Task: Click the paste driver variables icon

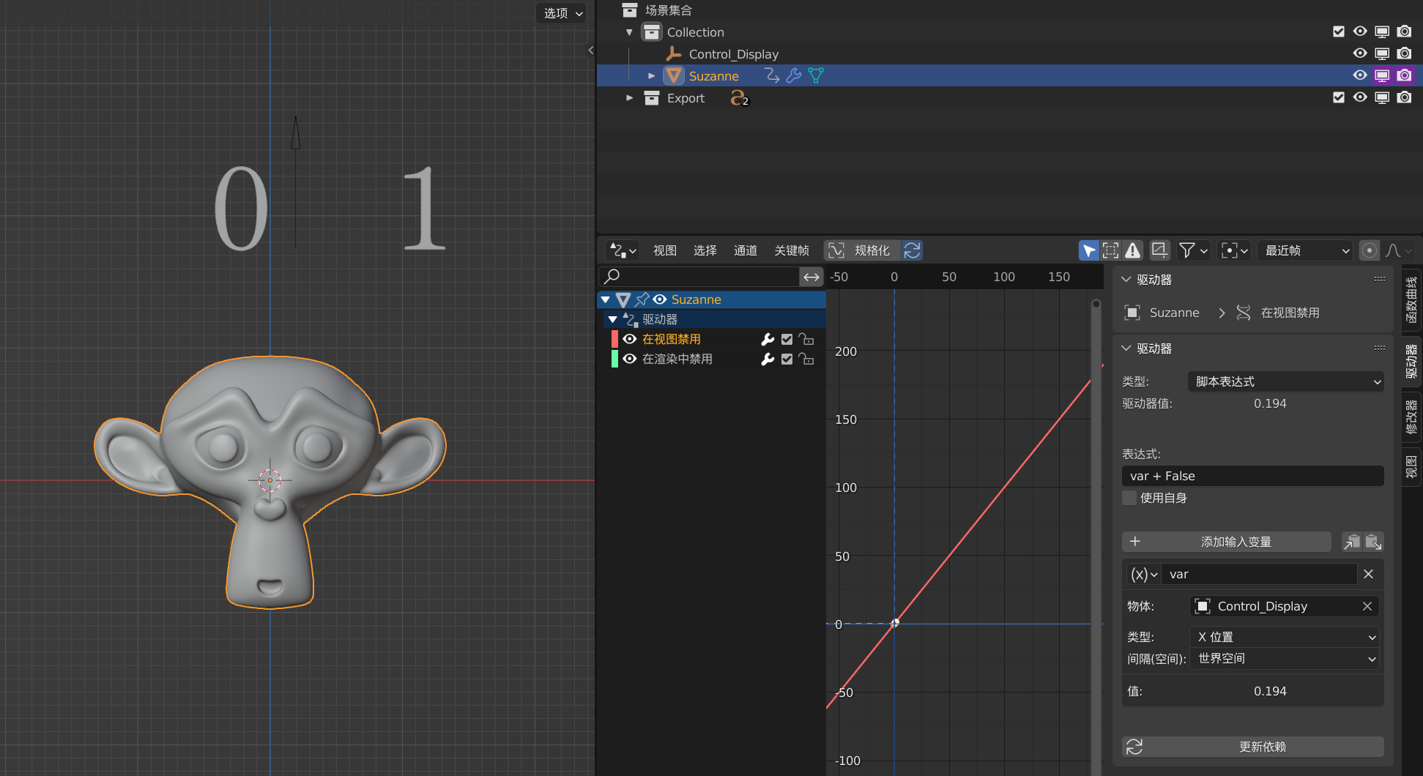Action: point(1373,542)
